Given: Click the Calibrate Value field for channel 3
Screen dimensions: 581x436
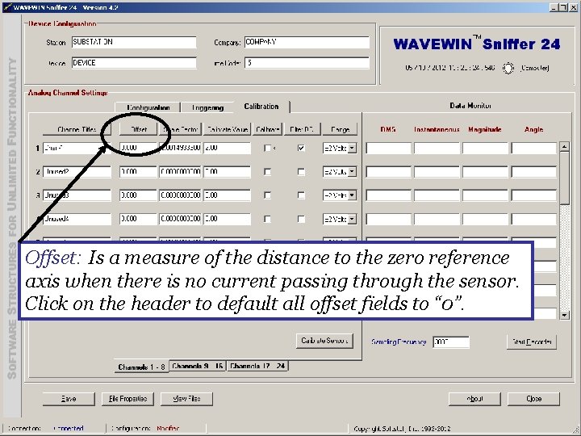Looking at the screenshot, I should pos(227,195).
